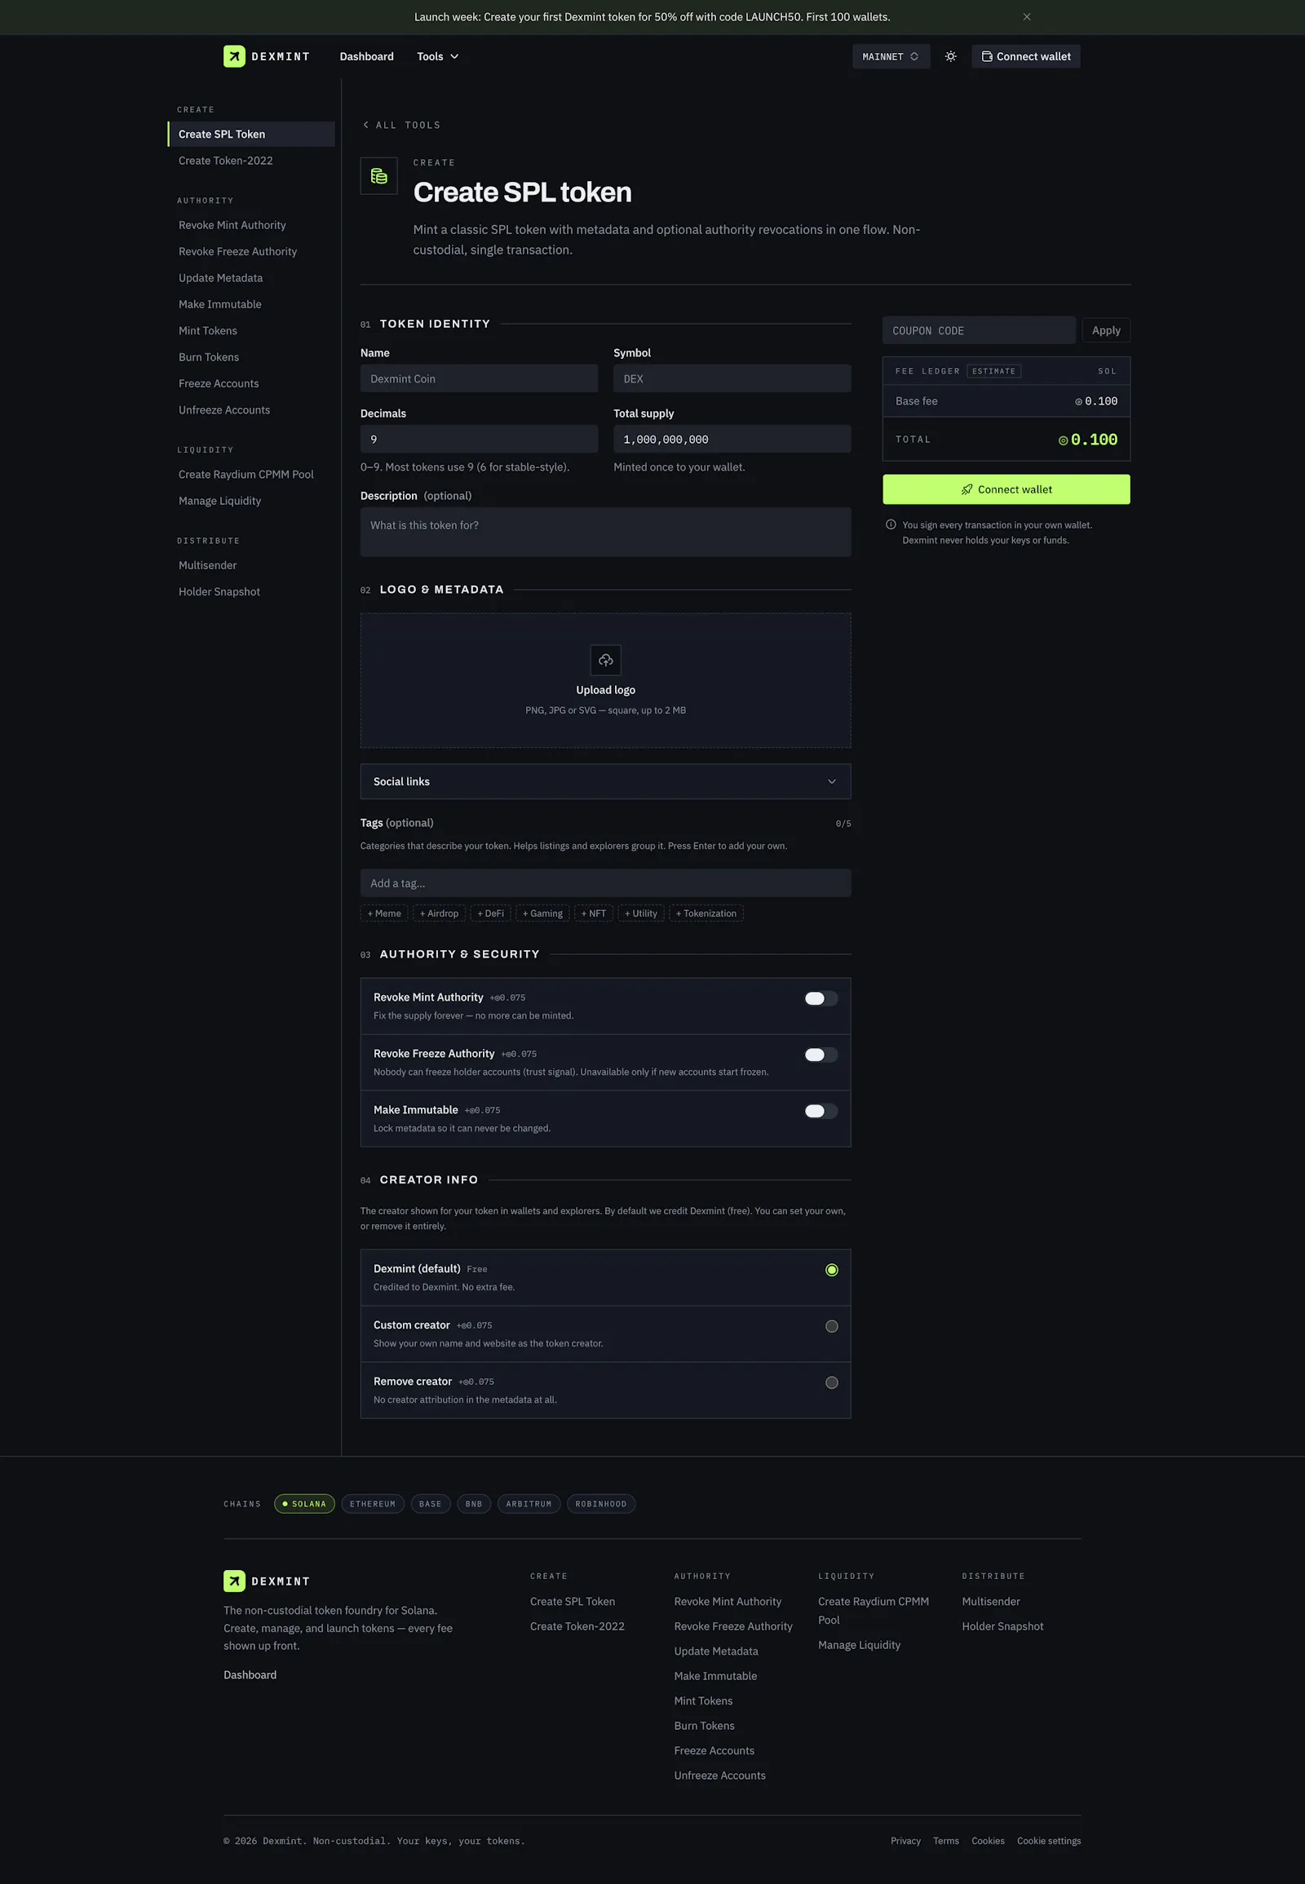This screenshot has height=1884, width=1305.
Task: Add the NFT tag chip
Action: pyautogui.click(x=594, y=913)
